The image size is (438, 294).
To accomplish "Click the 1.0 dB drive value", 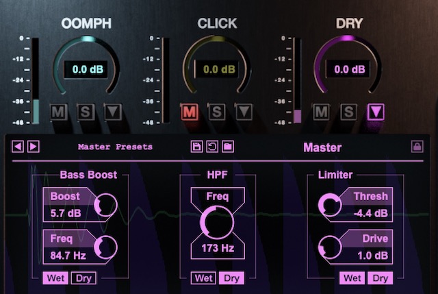I will click(373, 256).
